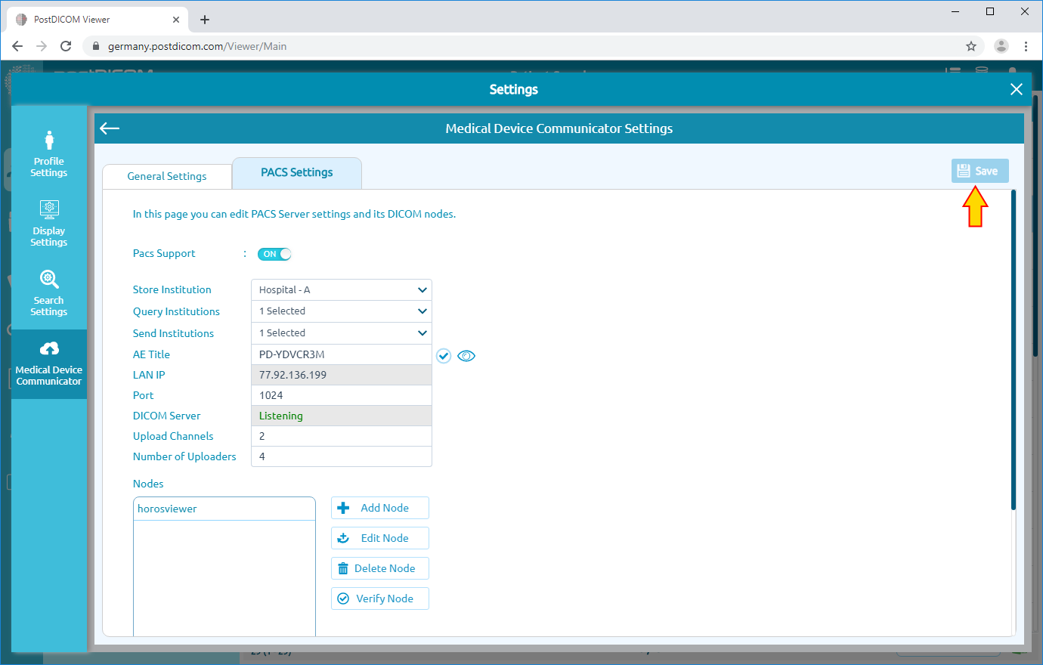Click the Port input field
Viewport: 1043px width, 665px height.
point(342,395)
